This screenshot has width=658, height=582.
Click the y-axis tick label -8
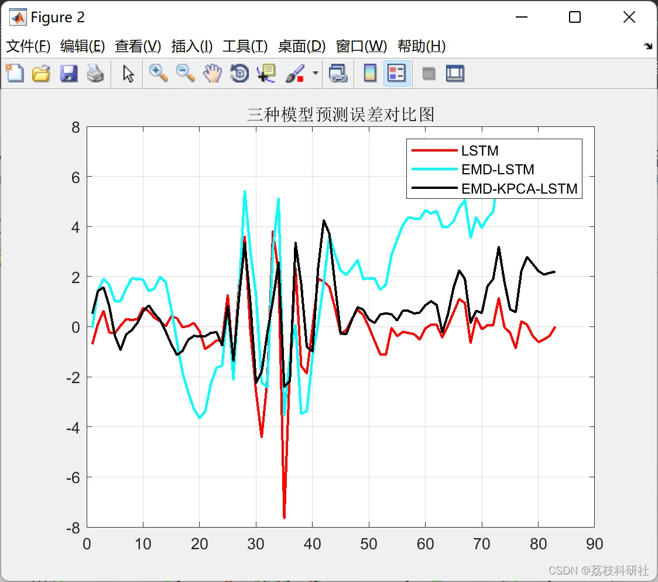click(x=73, y=528)
